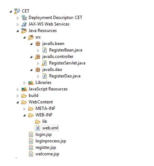Collapse the WEB-INF folder arrow
Image resolution: width=154 pixels, height=166 pixels.
click(x=24, y=115)
